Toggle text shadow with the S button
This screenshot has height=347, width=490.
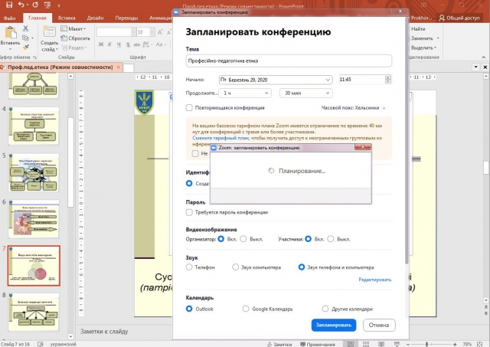tap(128, 44)
